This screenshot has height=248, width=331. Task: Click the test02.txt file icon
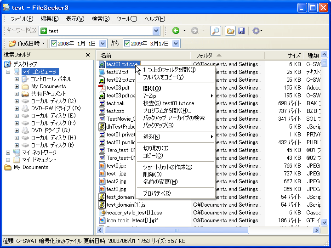(x=102, y=72)
